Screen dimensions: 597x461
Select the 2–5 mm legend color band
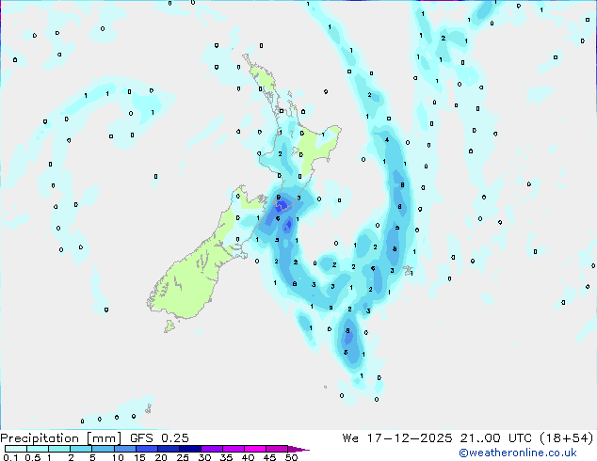coord(81,449)
